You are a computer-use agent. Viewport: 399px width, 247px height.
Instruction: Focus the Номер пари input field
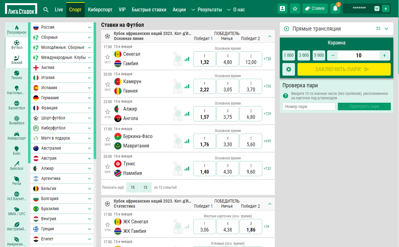pyautogui.click(x=309, y=106)
